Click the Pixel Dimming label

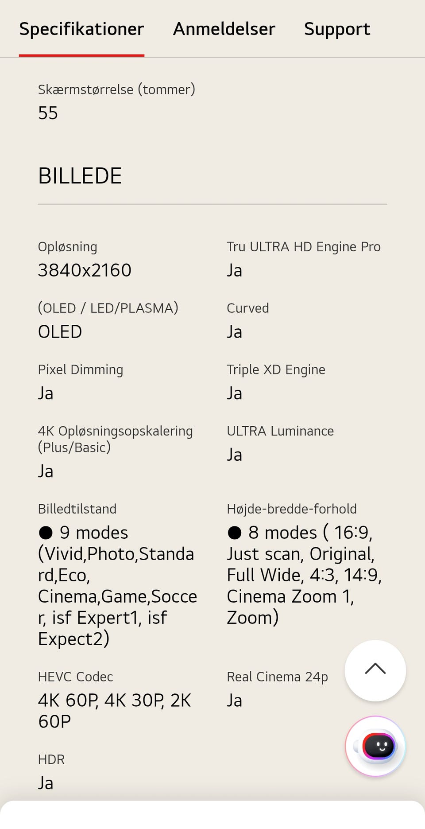81,370
